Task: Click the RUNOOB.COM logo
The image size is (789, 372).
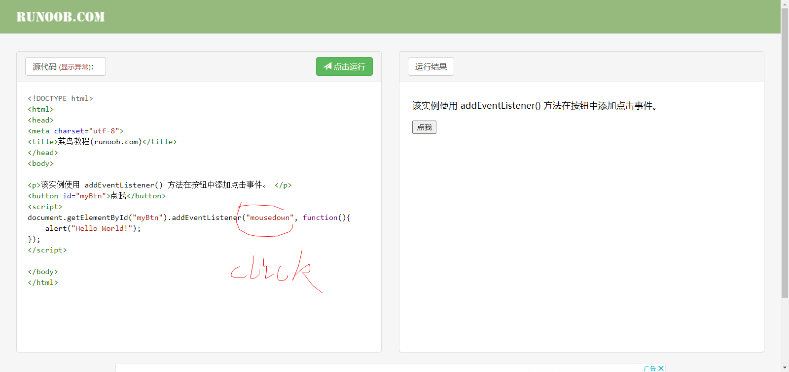Action: (61, 17)
